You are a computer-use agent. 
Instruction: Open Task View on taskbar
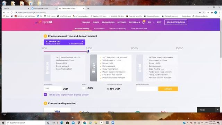point(54,123)
